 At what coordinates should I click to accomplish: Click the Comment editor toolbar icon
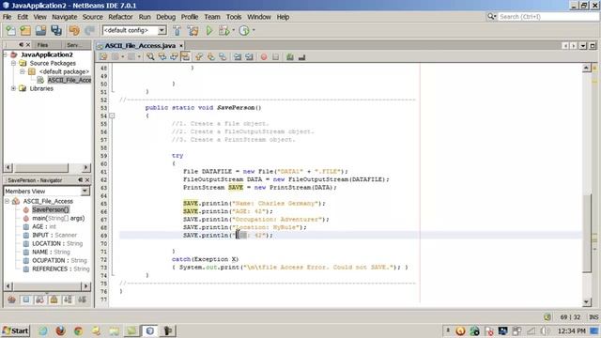click(290, 56)
